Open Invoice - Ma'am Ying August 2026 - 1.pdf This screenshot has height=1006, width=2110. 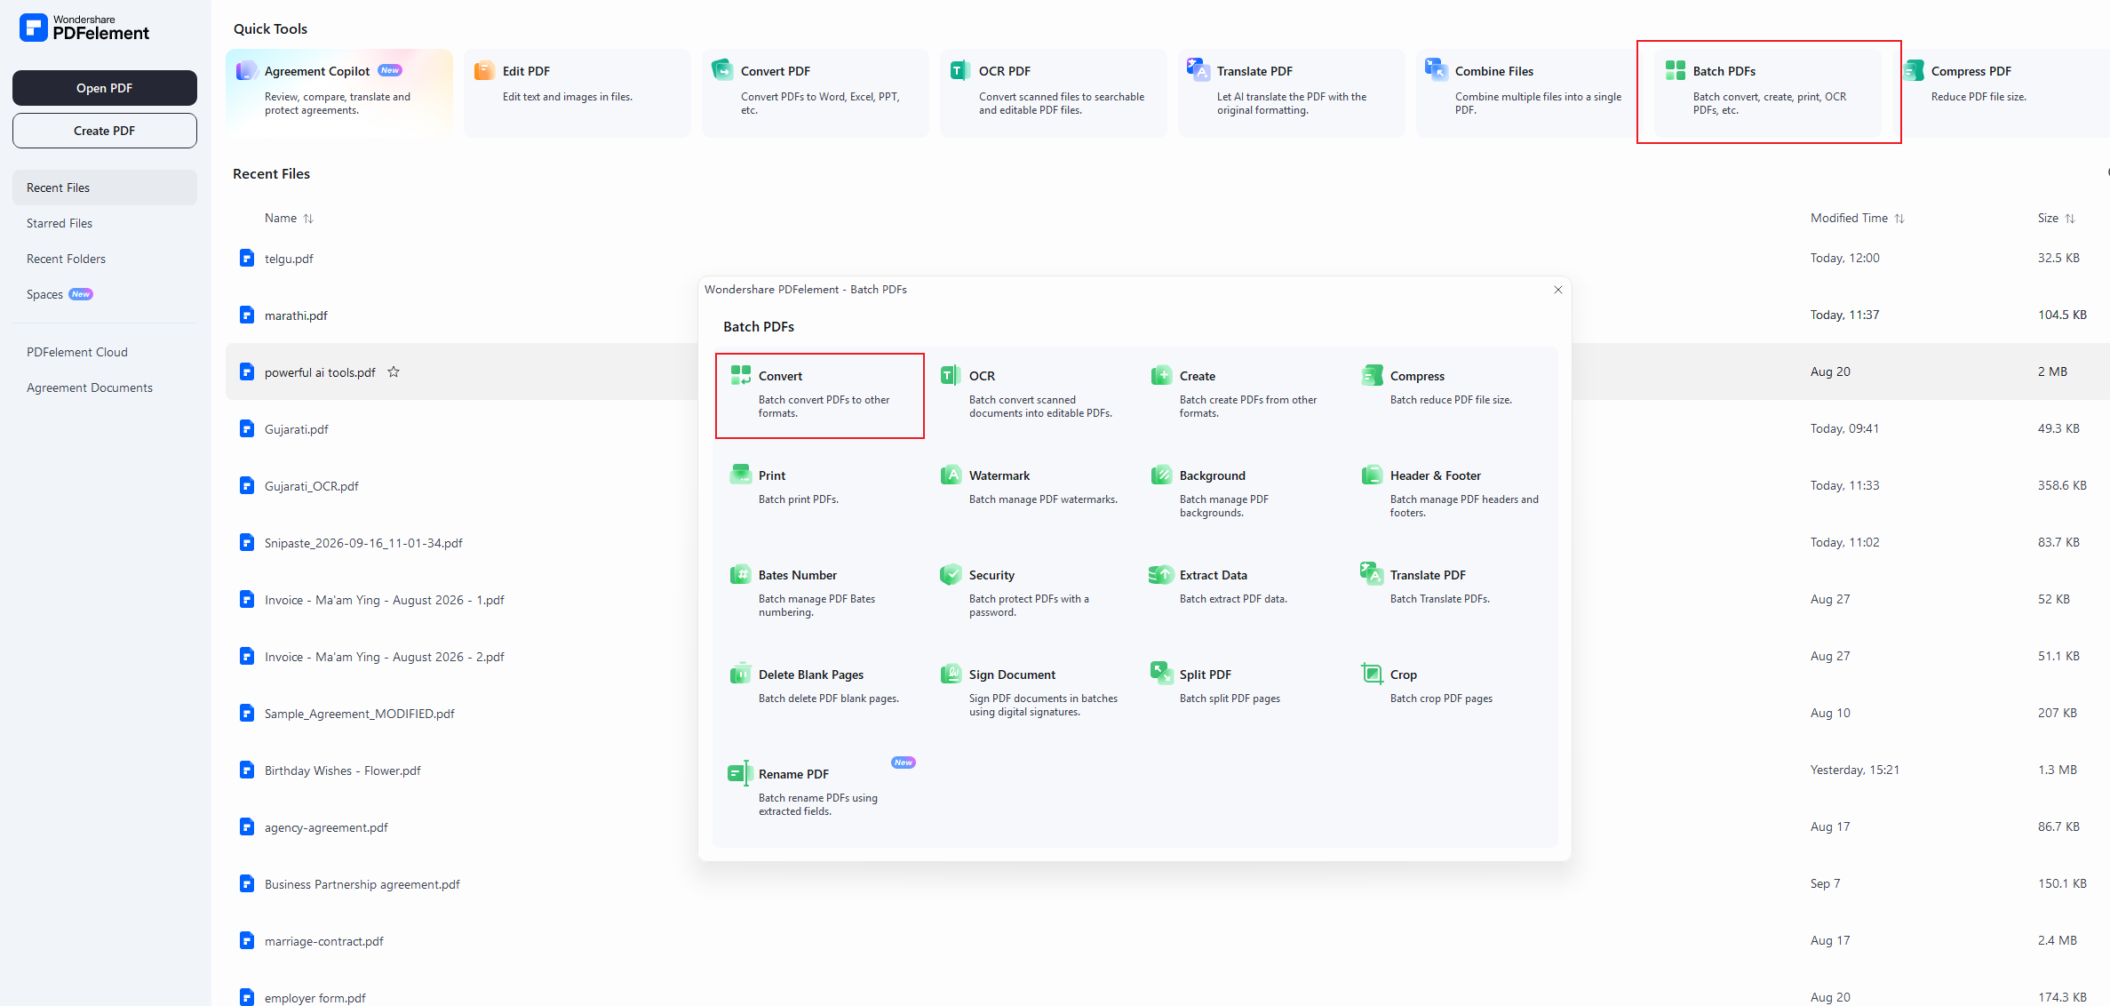pyautogui.click(x=385, y=600)
